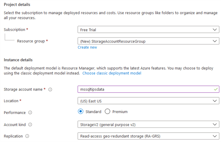This screenshot has height=142, width=221.
Task: Click the Replication dropdown chevron arrow
Action: (215, 136)
